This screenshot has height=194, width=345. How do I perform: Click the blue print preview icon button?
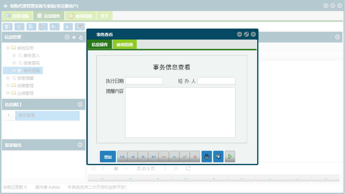pyautogui.click(x=218, y=157)
